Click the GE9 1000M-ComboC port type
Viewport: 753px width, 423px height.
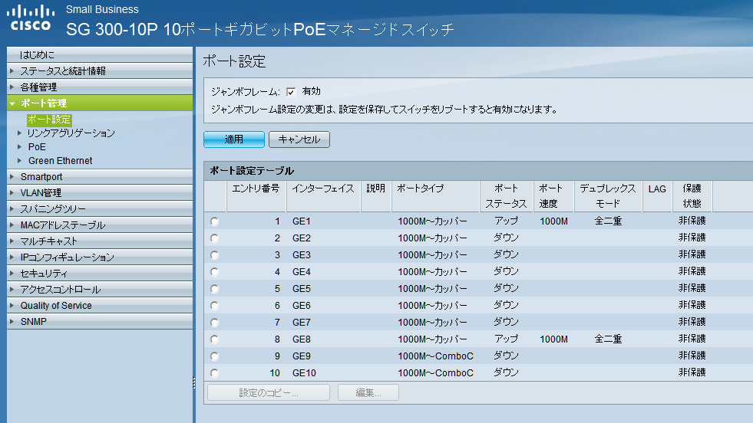(435, 356)
